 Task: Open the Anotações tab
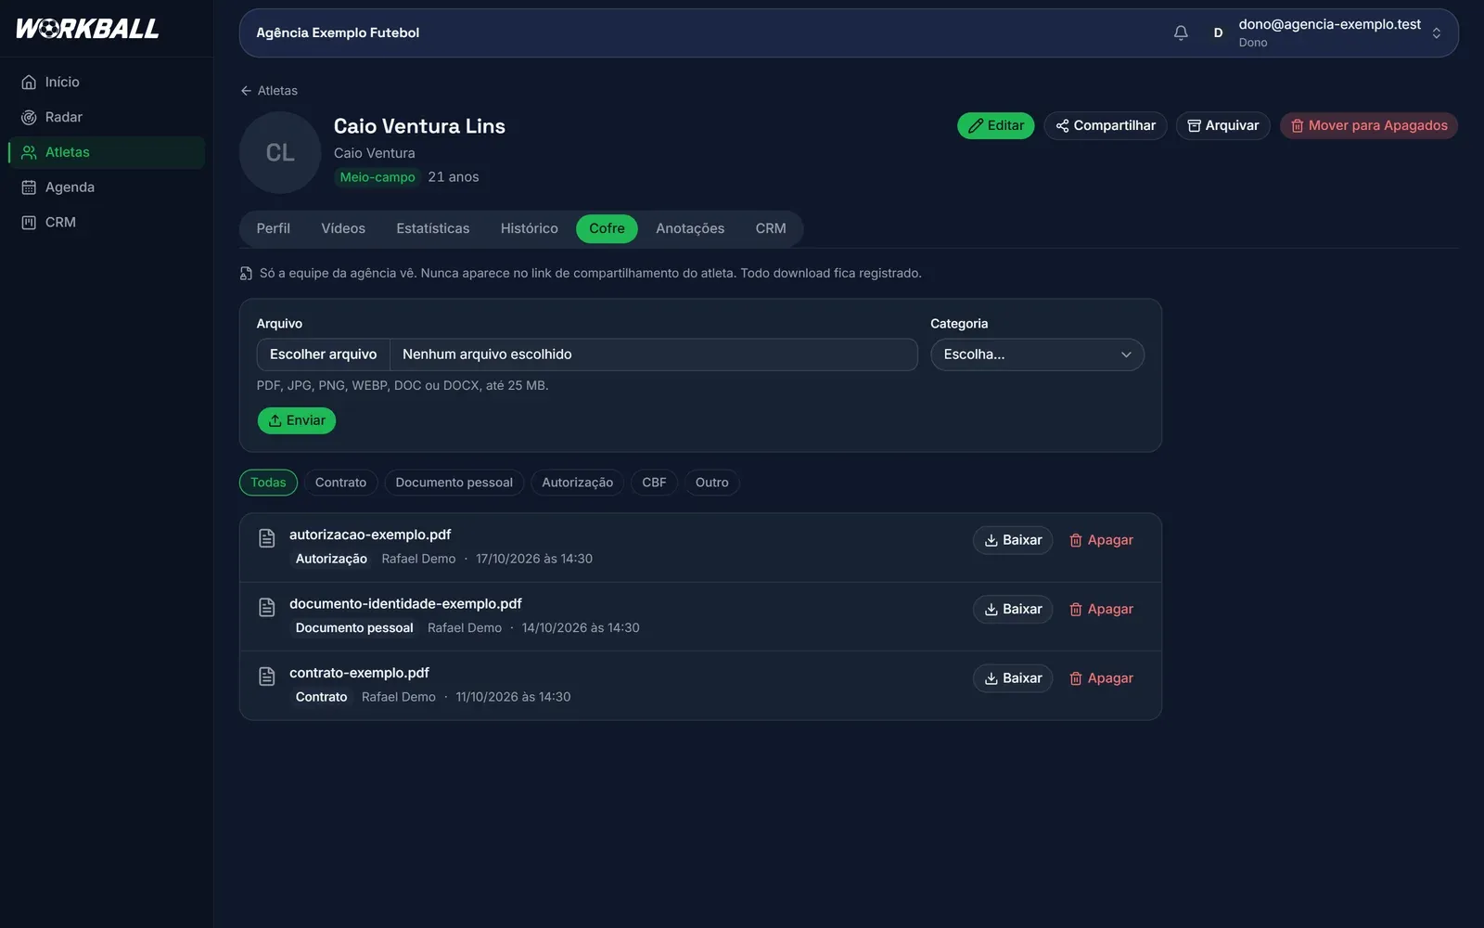(x=690, y=228)
